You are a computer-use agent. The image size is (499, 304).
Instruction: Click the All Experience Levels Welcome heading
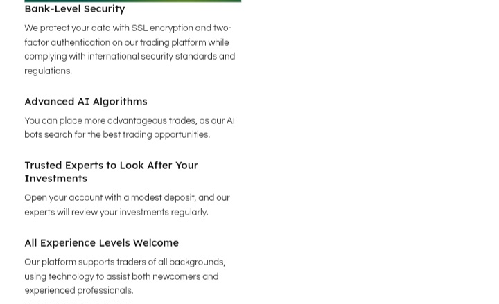pos(101,243)
